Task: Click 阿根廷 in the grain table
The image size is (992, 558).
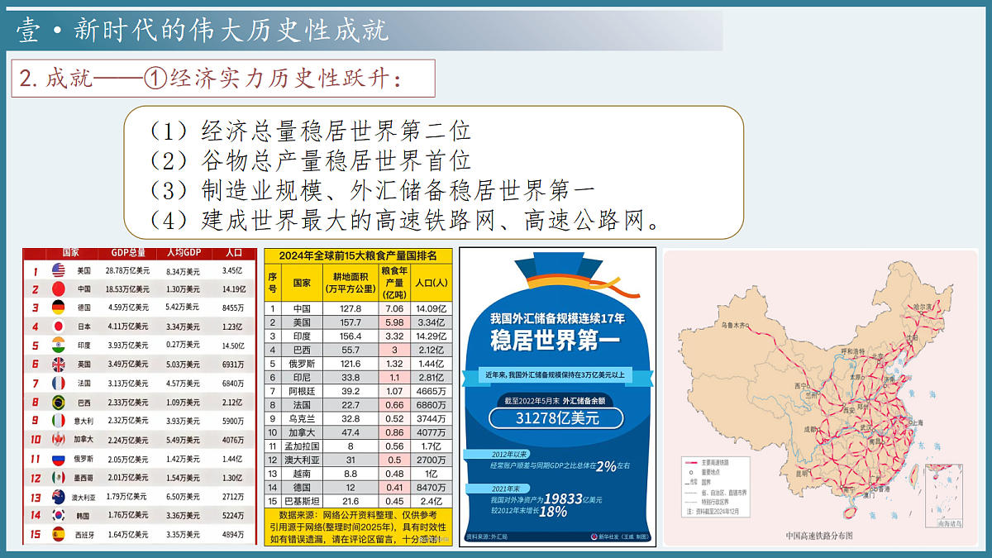Action: click(302, 391)
